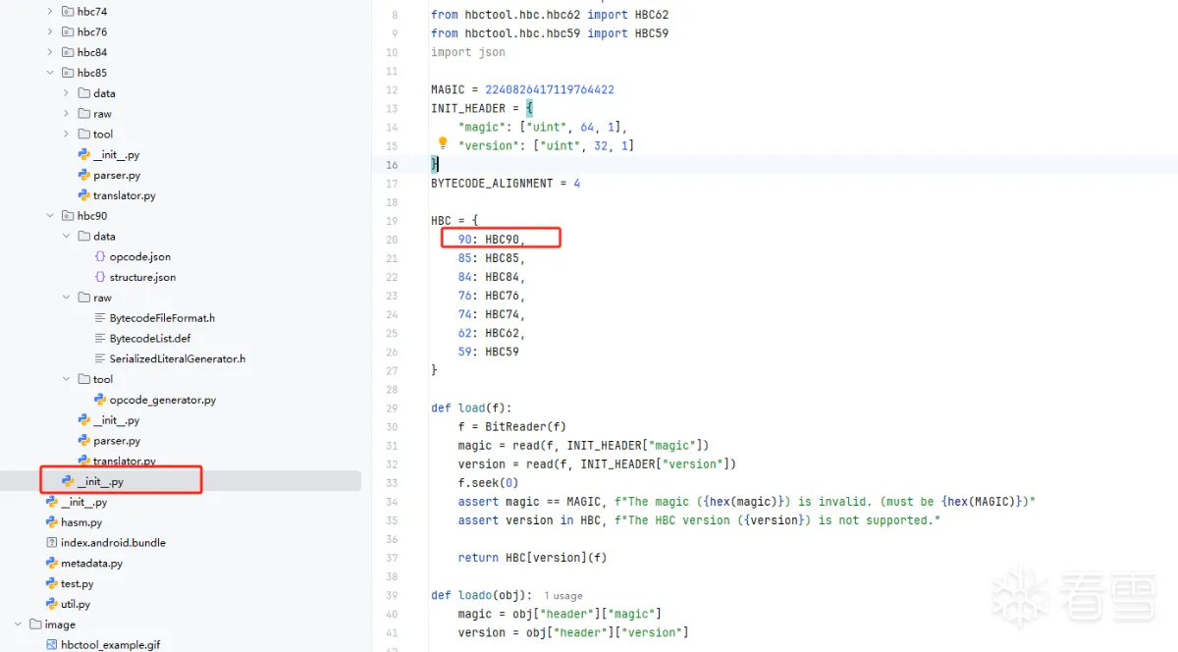Click the Python icon of metadata.py
This screenshot has width=1178, height=652.
pyautogui.click(x=52, y=564)
